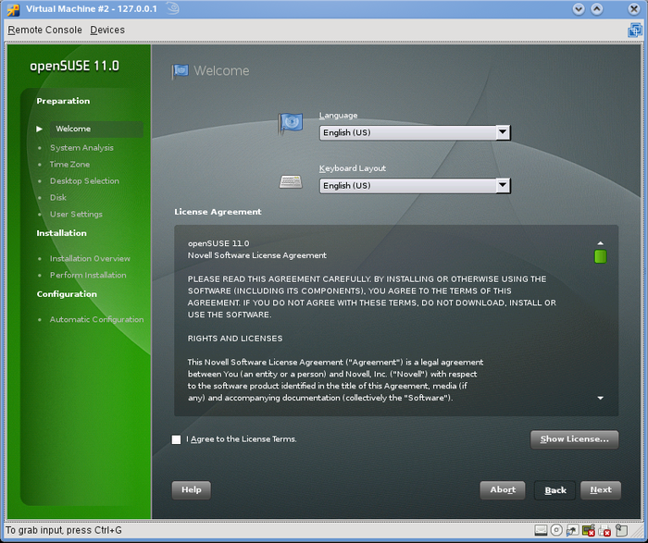Select Desktop Selection in the sidebar
Image resolution: width=648 pixels, height=543 pixels.
[x=84, y=181]
